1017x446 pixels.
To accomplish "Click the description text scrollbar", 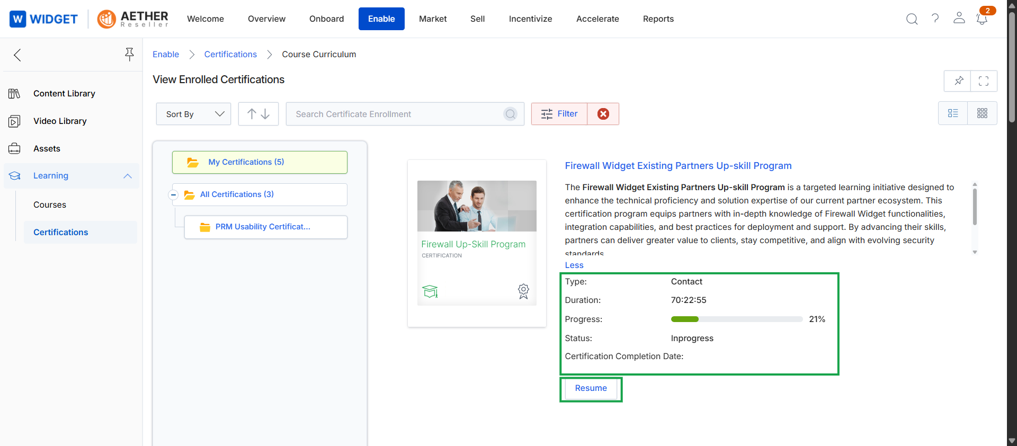I will 975,207.
